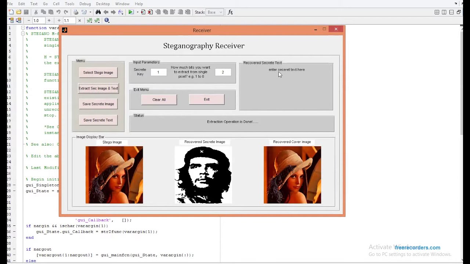This screenshot has width=470, height=264.
Task: Click the cell increment value field 1.0
Action: pos(39,21)
